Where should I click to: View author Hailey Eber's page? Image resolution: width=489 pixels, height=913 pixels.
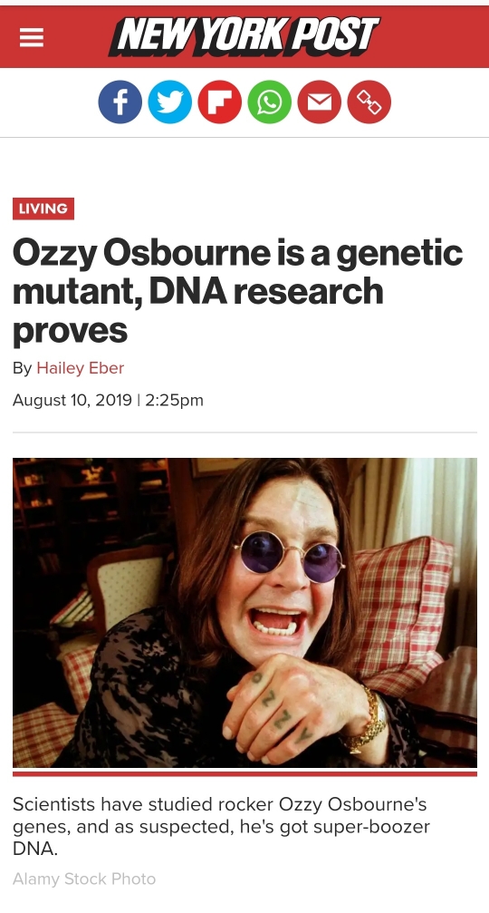point(81,368)
